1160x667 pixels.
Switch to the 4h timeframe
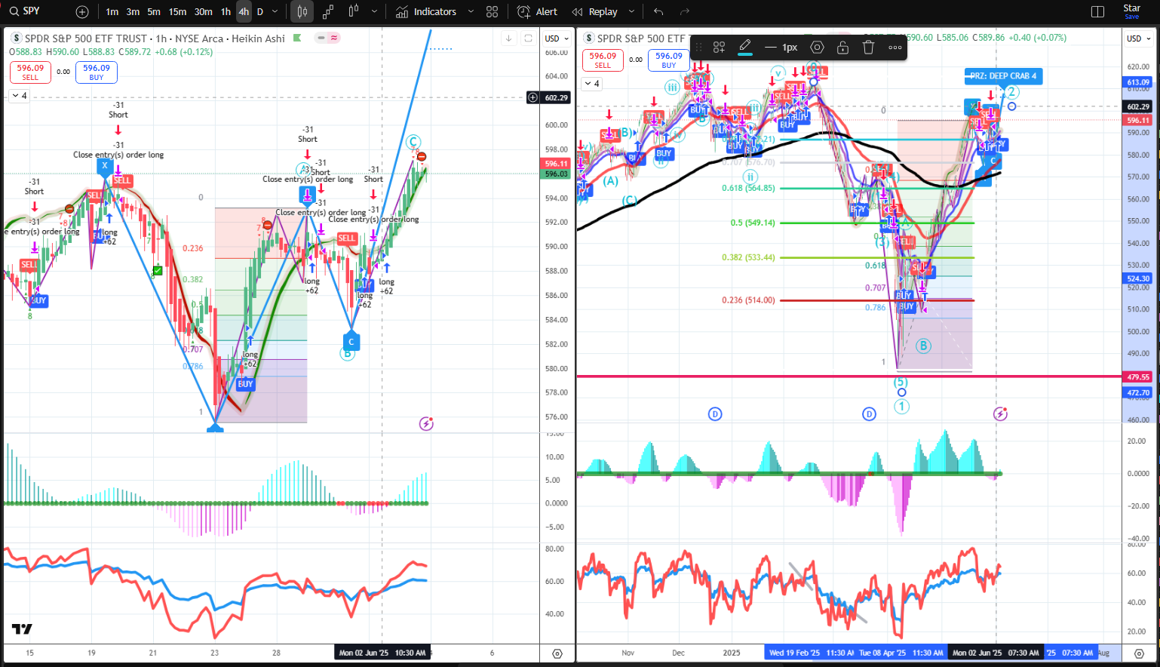point(244,12)
